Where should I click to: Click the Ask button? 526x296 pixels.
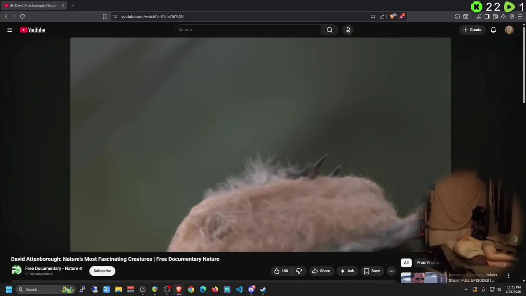347,271
